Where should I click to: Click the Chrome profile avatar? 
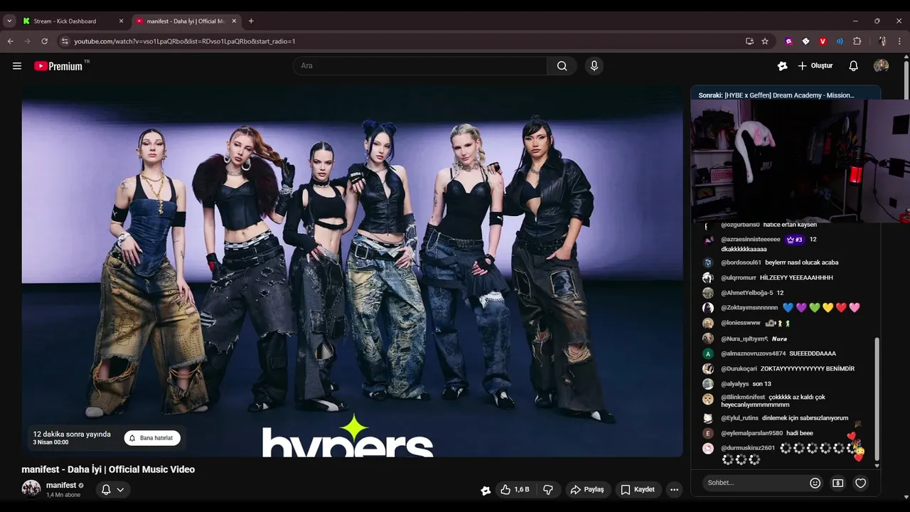click(882, 41)
